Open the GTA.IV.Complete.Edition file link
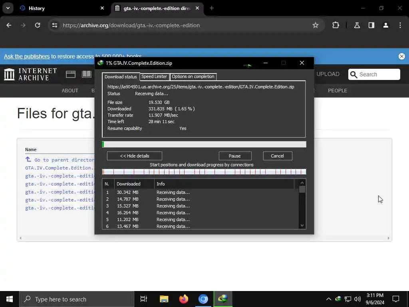409x307 pixels. pos(60,168)
